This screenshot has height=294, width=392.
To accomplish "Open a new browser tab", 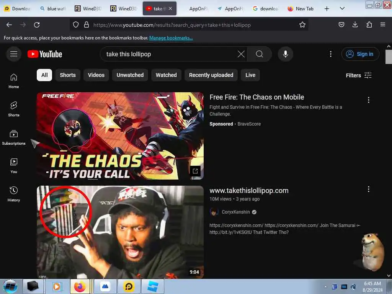I will tap(327, 9).
